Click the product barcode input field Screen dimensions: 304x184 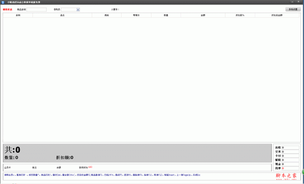36,10
